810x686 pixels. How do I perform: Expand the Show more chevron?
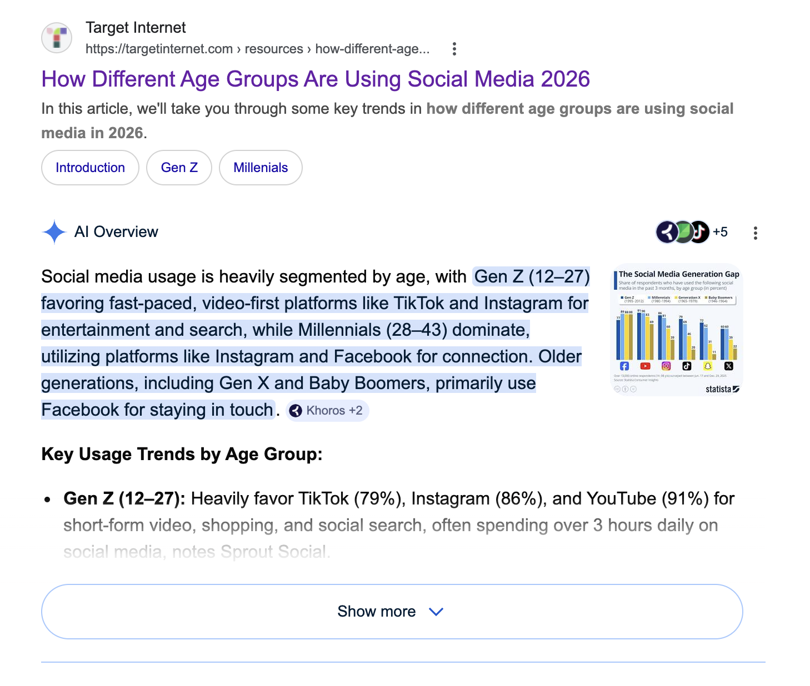coord(436,612)
